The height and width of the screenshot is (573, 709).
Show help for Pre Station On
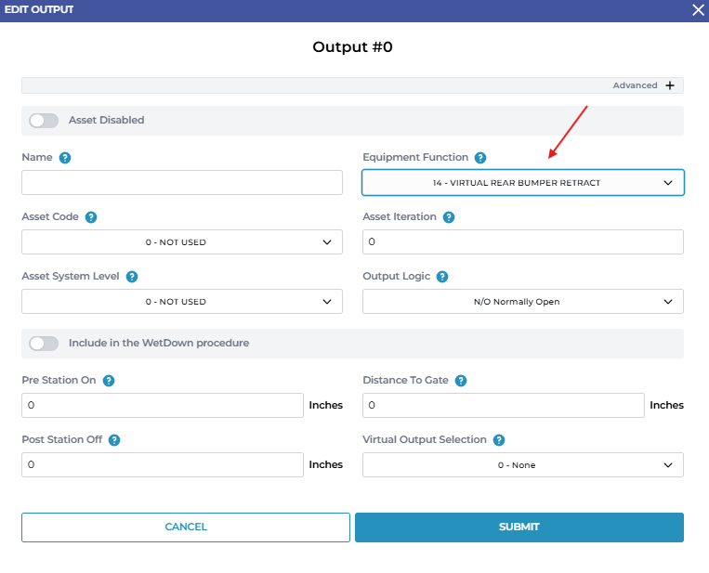[x=109, y=381]
